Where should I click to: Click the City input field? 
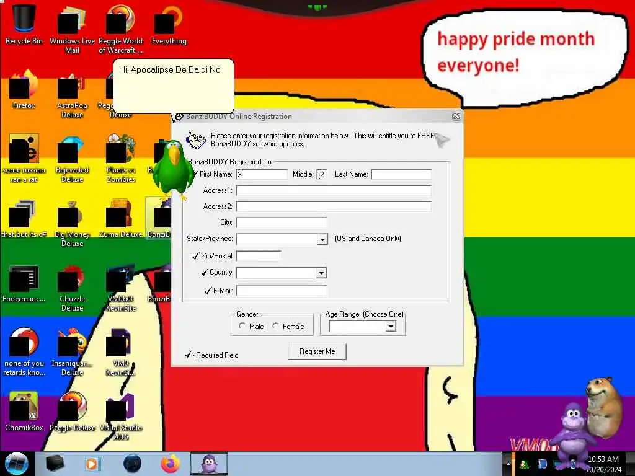click(282, 223)
